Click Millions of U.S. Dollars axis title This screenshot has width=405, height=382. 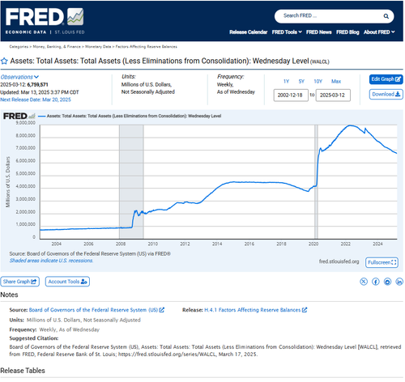coord(8,182)
